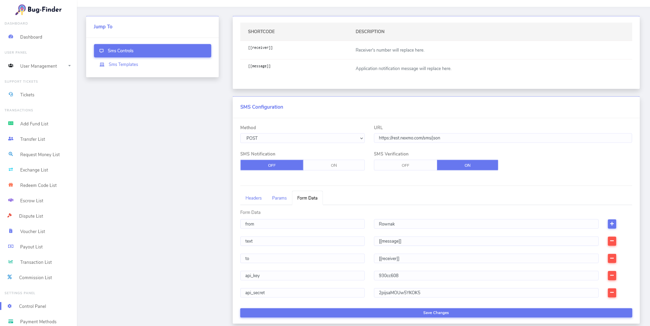The width and height of the screenshot is (650, 326).
Task: Click the Tickets headset icon
Action: tap(11, 94)
